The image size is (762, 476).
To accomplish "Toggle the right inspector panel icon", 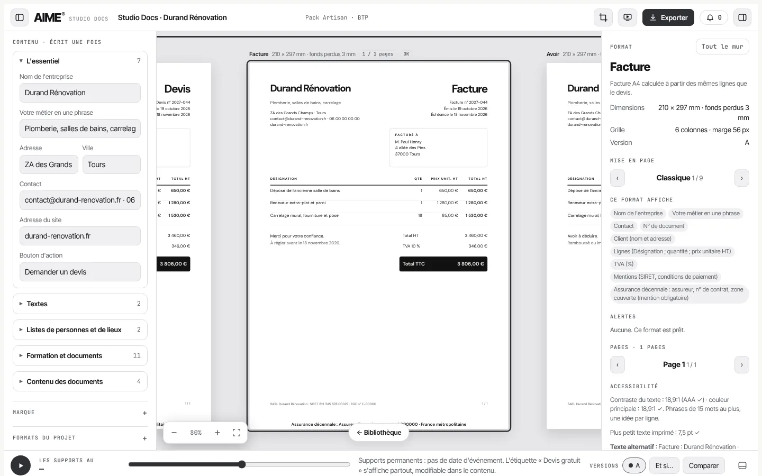I will 742,17.
